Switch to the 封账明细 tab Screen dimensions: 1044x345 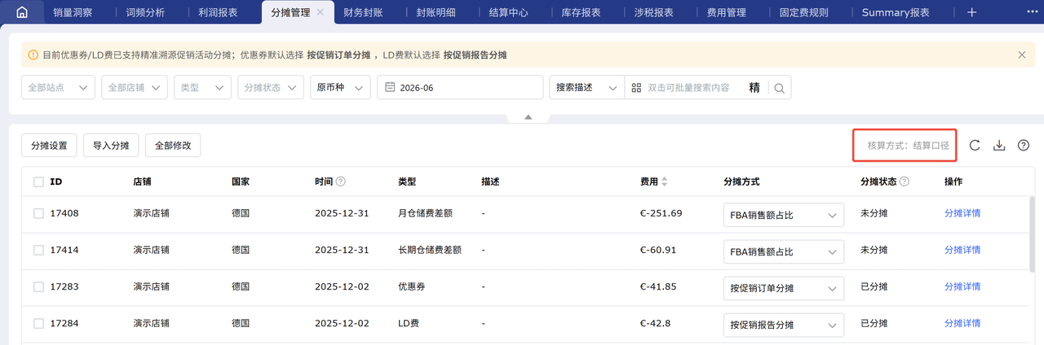pyautogui.click(x=436, y=12)
